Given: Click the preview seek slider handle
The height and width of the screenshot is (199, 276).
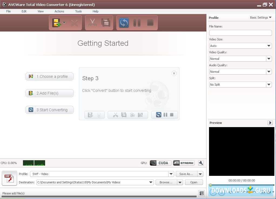Looking at the screenshot, I should 210,185.
